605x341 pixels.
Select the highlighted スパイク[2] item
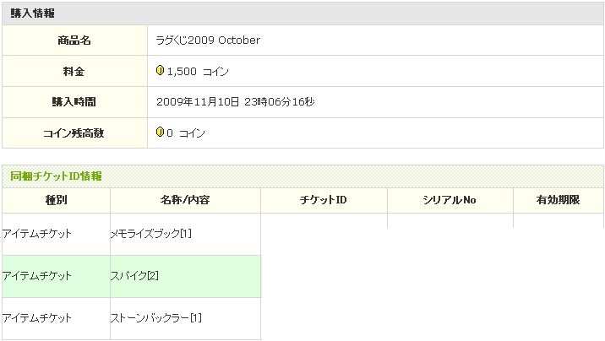(x=135, y=276)
